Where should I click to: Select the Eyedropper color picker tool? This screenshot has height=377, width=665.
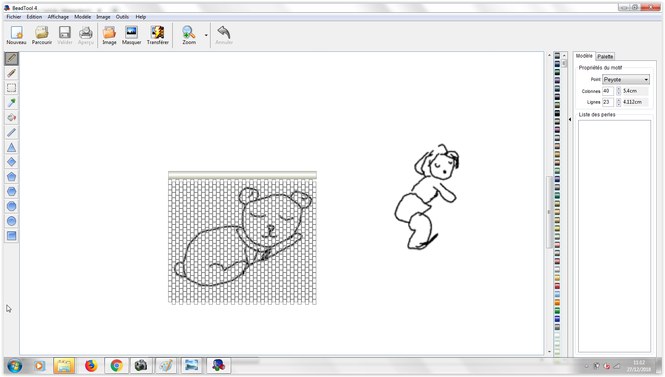pos(12,103)
